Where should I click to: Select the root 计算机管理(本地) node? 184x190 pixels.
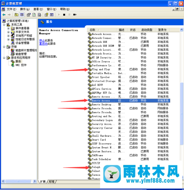pyautogui.click(x=18, y=21)
